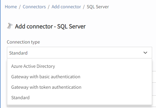Click the Add connector - SQL Server heading
156x108 pixels.
click(x=50, y=26)
